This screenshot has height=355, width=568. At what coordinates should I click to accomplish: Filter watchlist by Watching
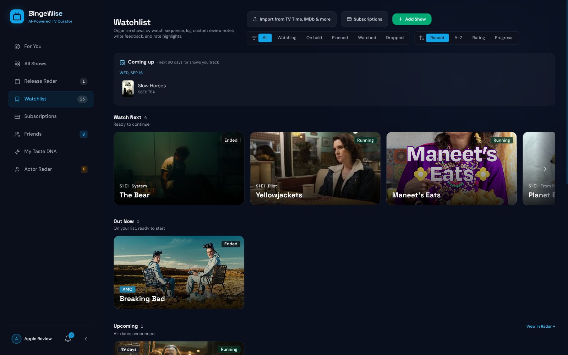pyautogui.click(x=287, y=38)
